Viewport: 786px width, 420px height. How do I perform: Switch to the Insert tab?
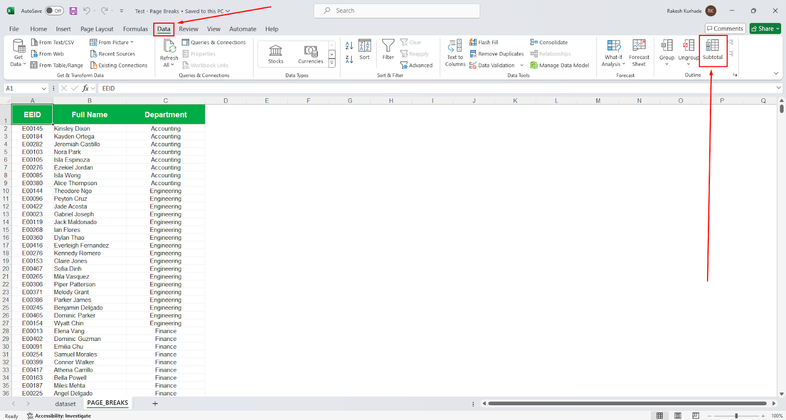63,29
